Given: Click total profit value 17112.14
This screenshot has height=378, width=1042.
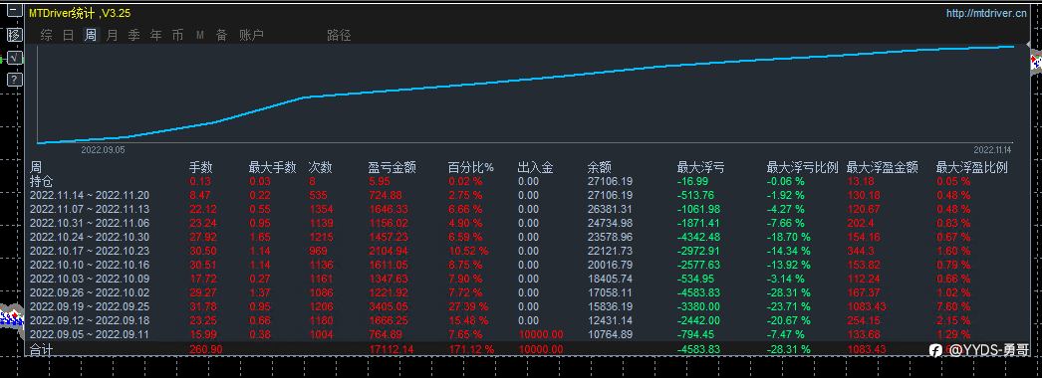Looking at the screenshot, I should (x=391, y=349).
